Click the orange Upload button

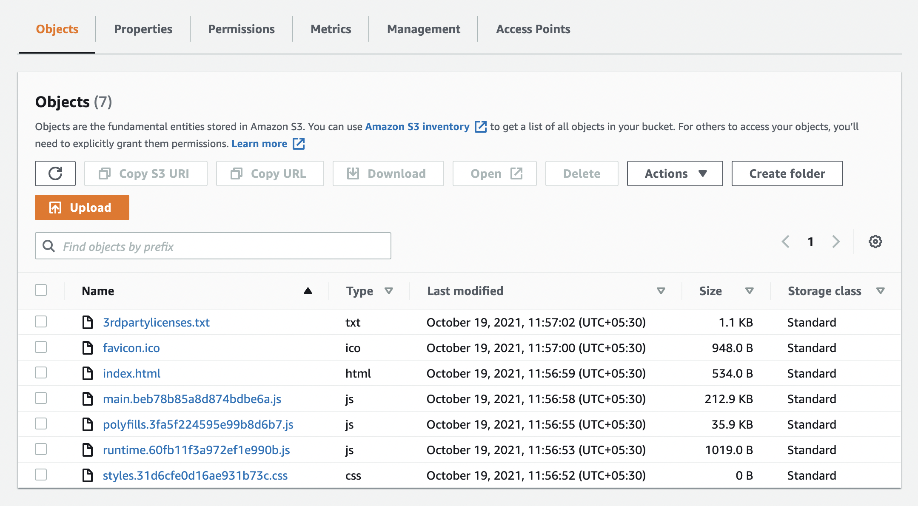[82, 208]
